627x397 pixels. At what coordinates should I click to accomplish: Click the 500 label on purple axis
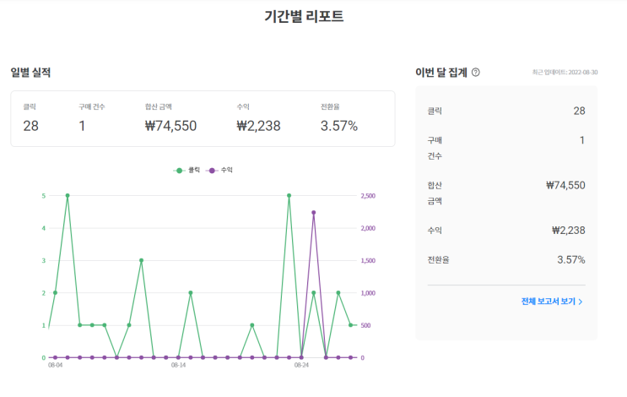pyautogui.click(x=365, y=326)
